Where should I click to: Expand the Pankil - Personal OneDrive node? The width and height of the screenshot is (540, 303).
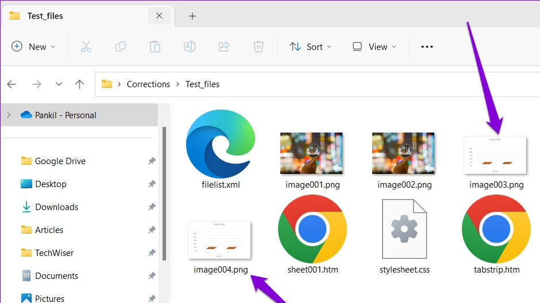click(x=9, y=115)
